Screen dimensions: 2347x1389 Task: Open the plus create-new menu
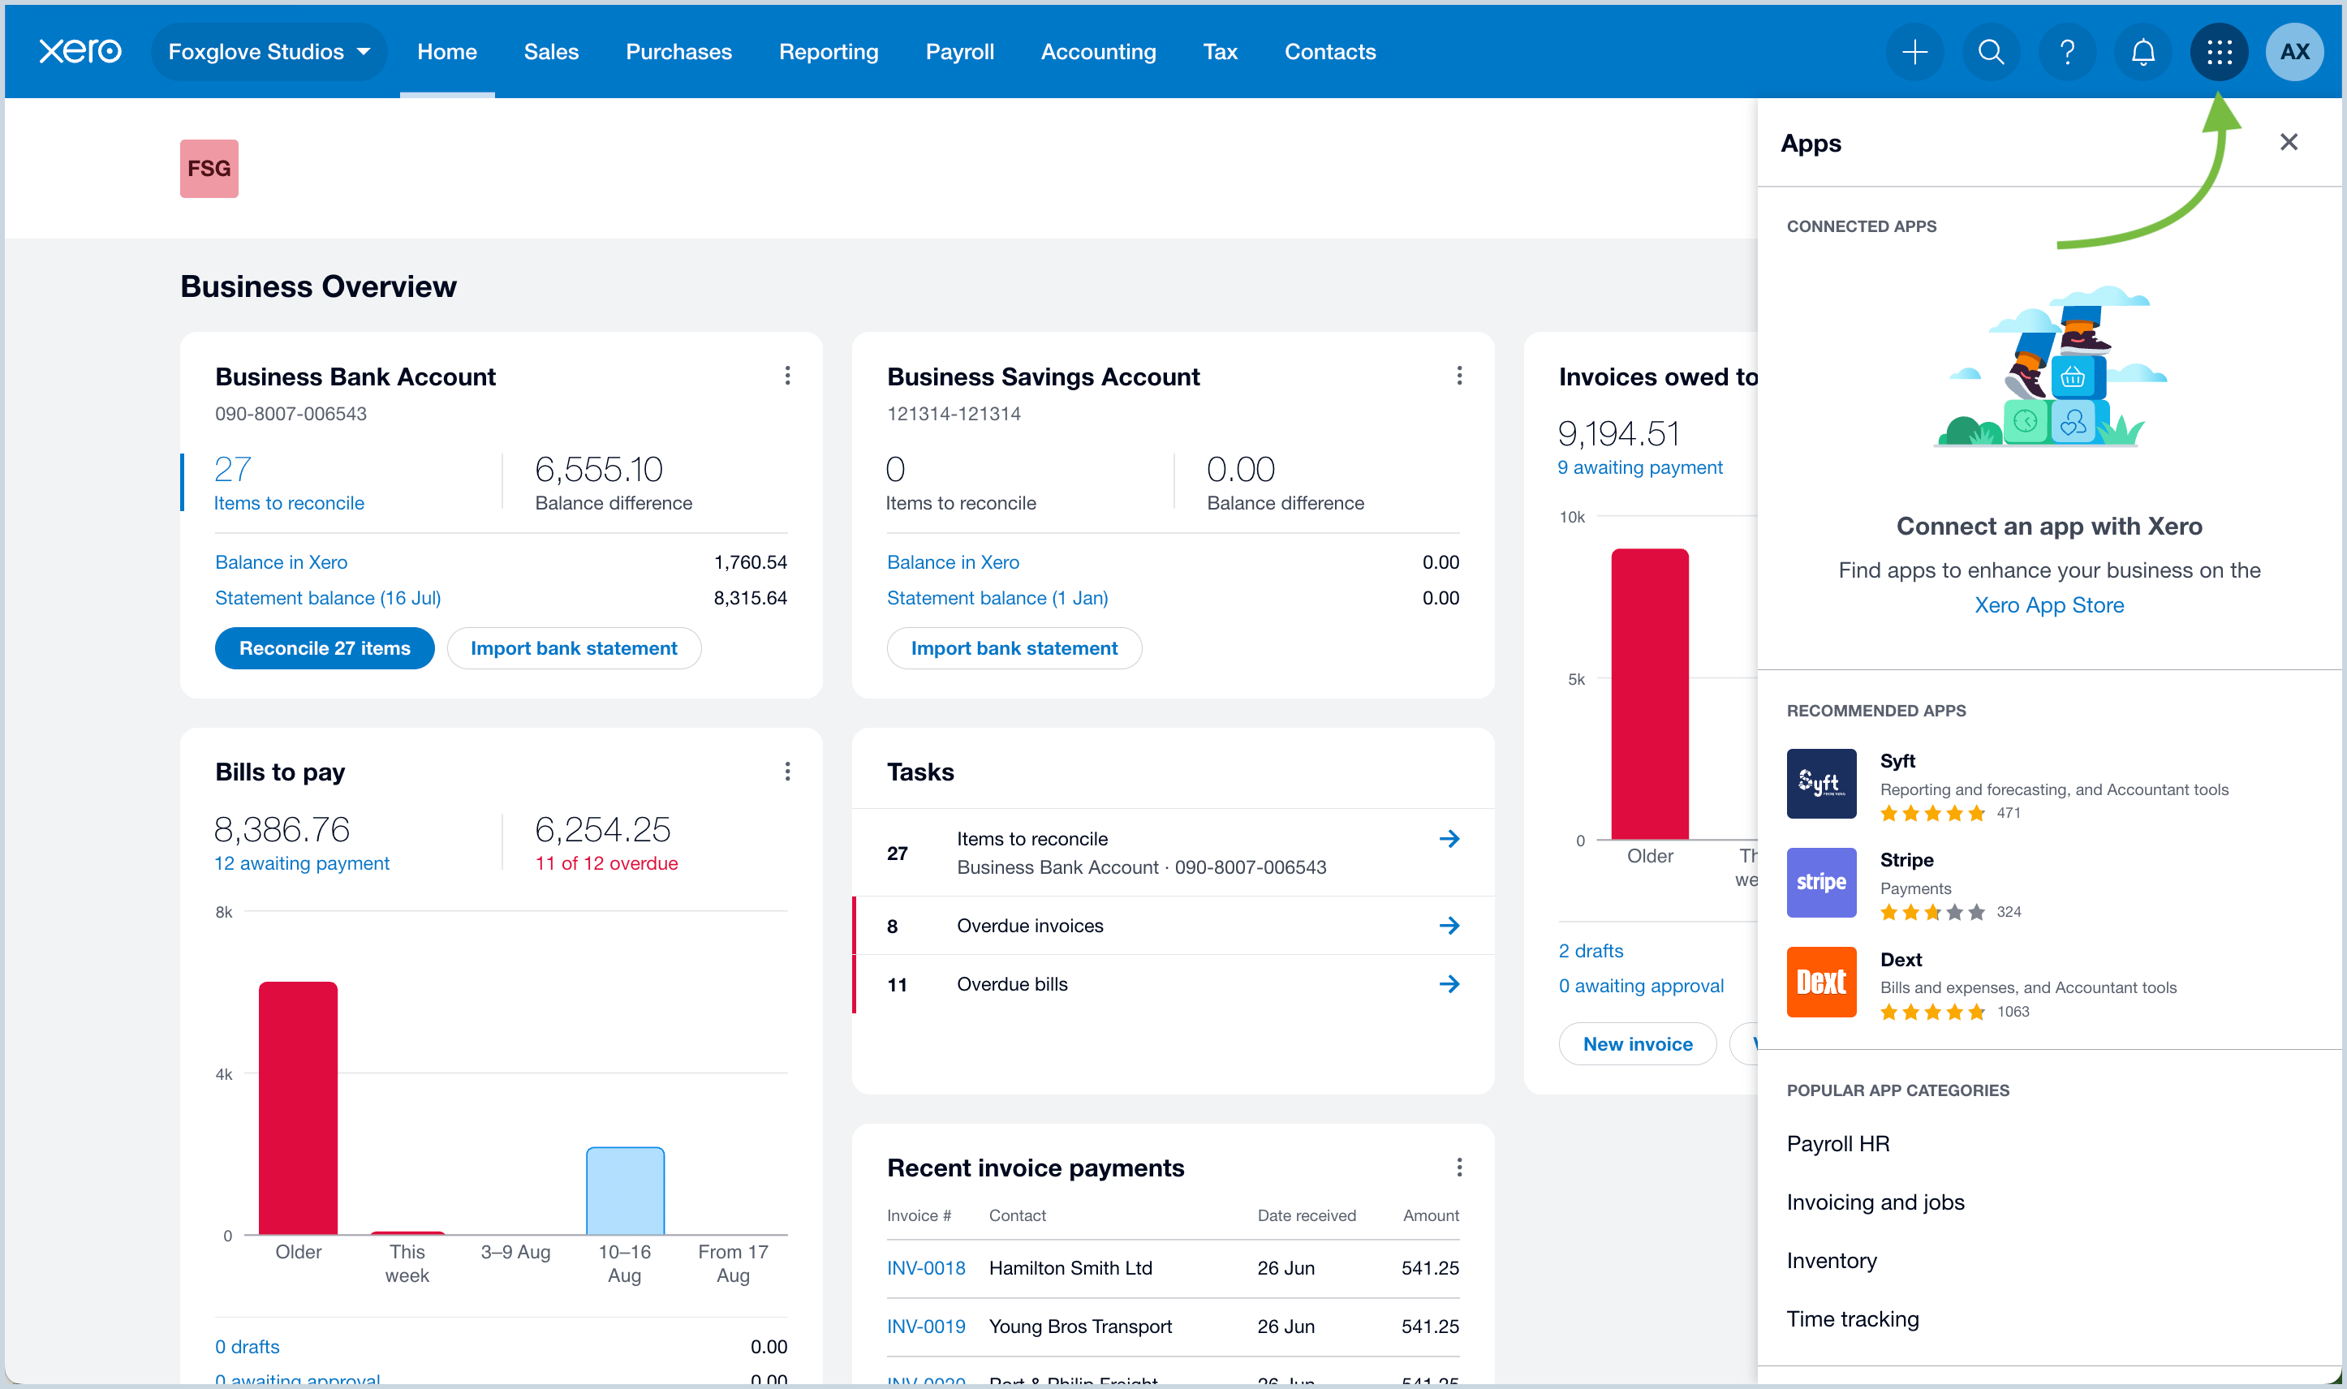tap(1914, 51)
